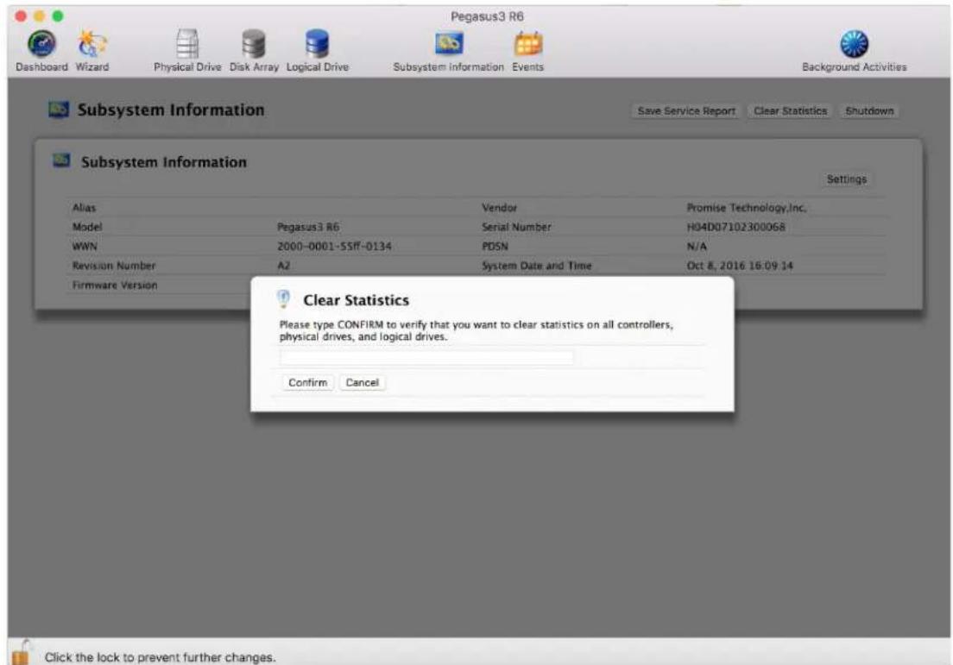953x665 pixels.
Task: Select the system date Oct 8, 2016 value
Action: click(x=740, y=266)
